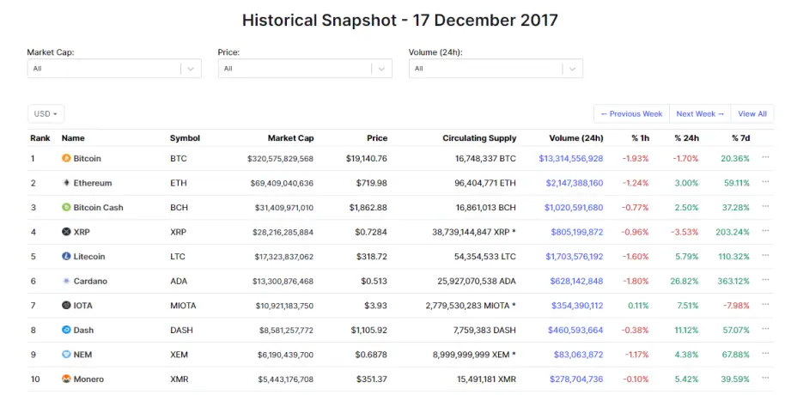Click Monero volume $278,704,736 link

coord(576,379)
